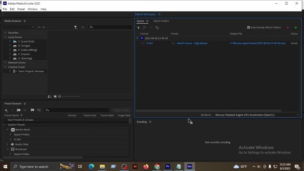The width and height of the screenshot is (304, 171).
Task: Click Create New Preset plus icon
Action: [6, 110]
